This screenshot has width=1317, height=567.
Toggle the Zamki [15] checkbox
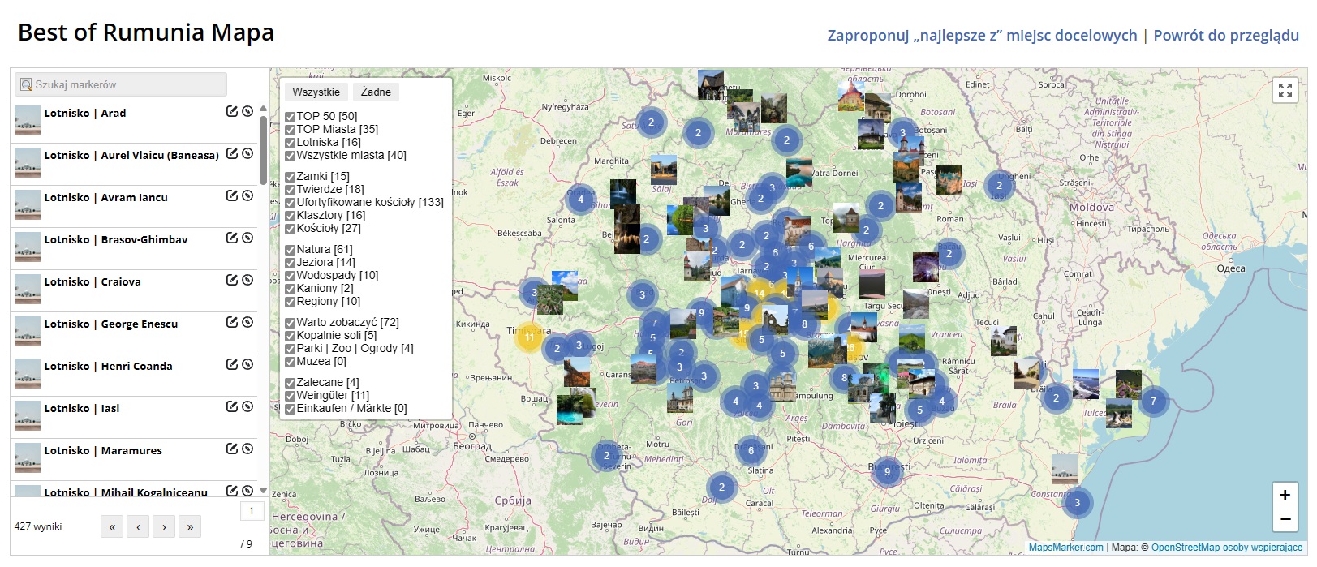(290, 177)
